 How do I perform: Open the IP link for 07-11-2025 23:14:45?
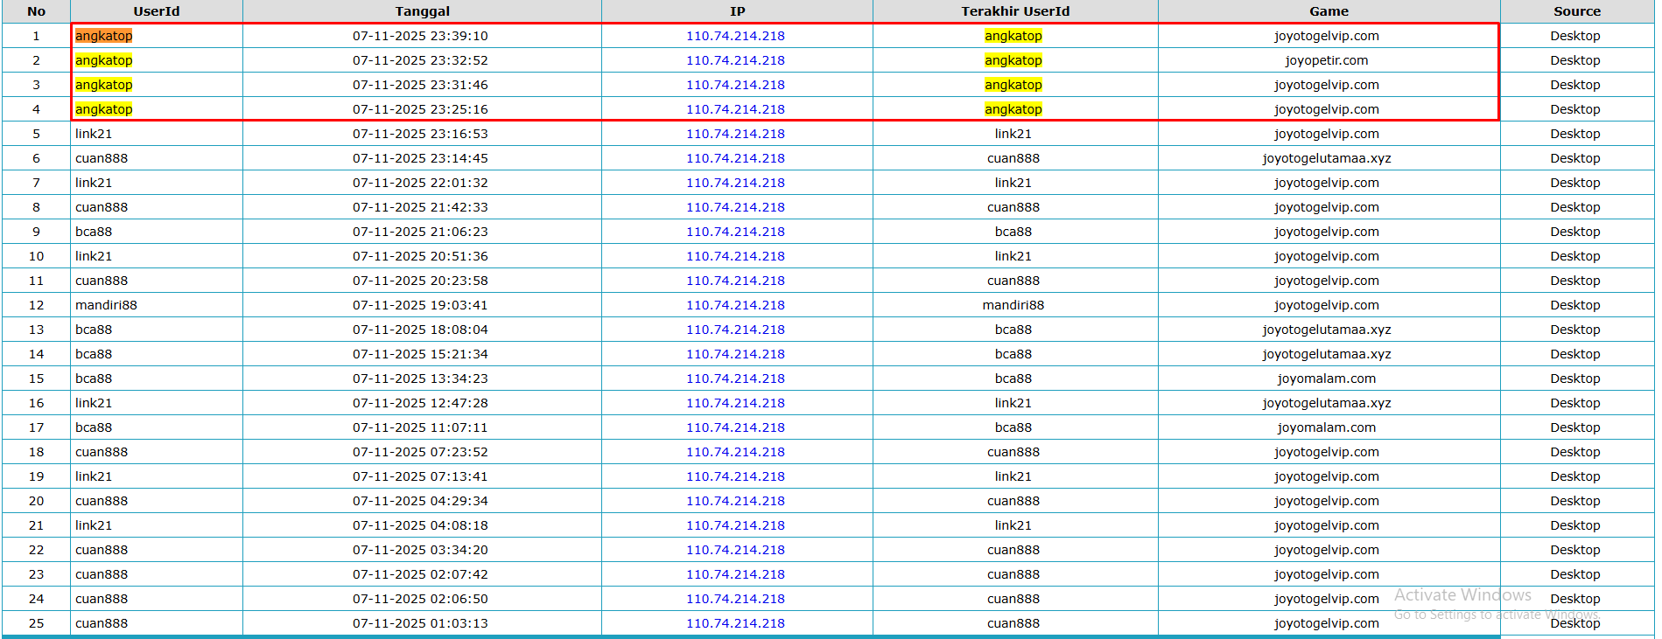(x=735, y=158)
